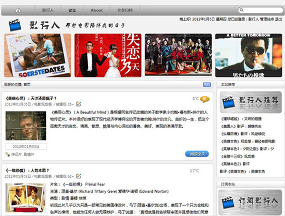Click the 管理站点 admin link
The width and height of the screenshot is (285, 216).
pos(267,19)
